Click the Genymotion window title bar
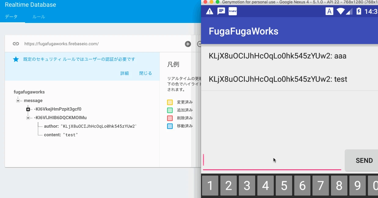Image resolution: width=378 pixels, height=198 pixels. (x=289, y=2)
